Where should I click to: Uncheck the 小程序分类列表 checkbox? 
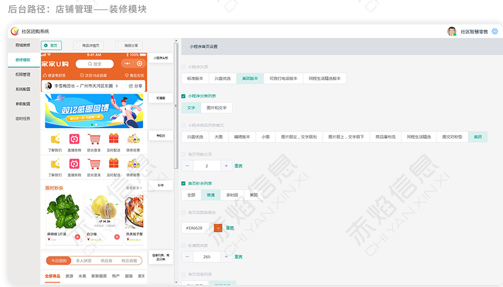183,96
